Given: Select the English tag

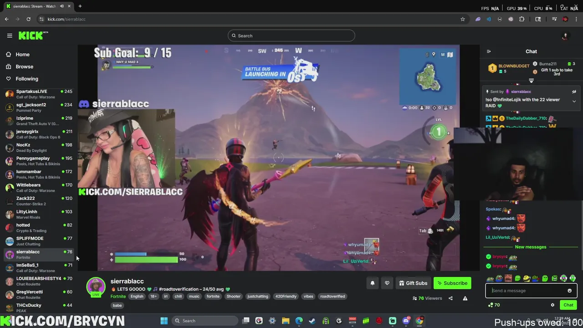Looking at the screenshot, I should [137, 297].
